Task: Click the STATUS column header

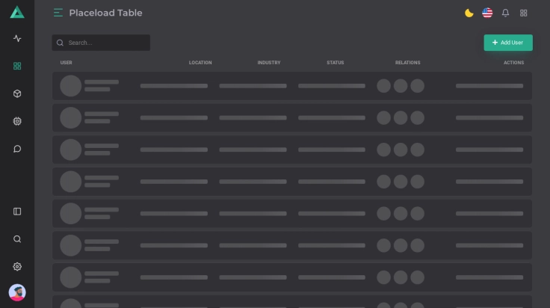Action: pyautogui.click(x=336, y=63)
